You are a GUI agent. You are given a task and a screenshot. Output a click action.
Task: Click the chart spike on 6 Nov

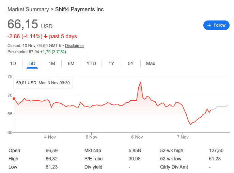point(140,82)
